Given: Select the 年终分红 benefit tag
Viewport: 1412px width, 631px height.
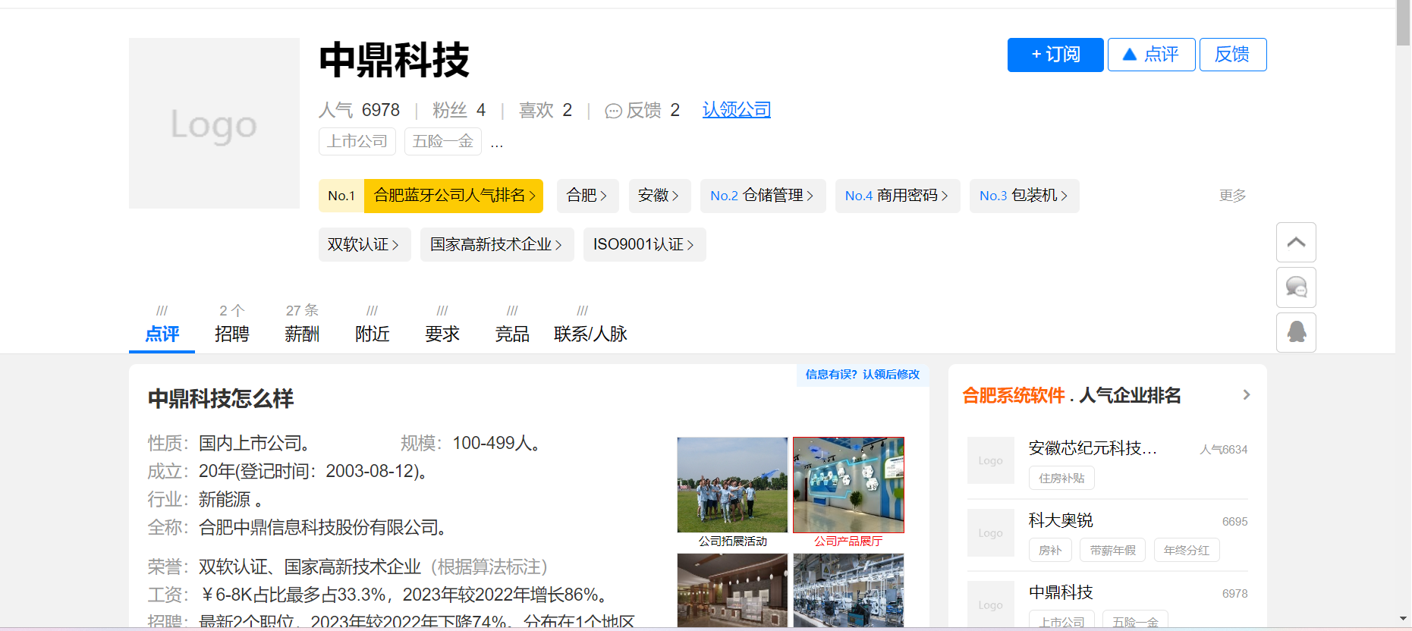Looking at the screenshot, I should click(x=1187, y=551).
